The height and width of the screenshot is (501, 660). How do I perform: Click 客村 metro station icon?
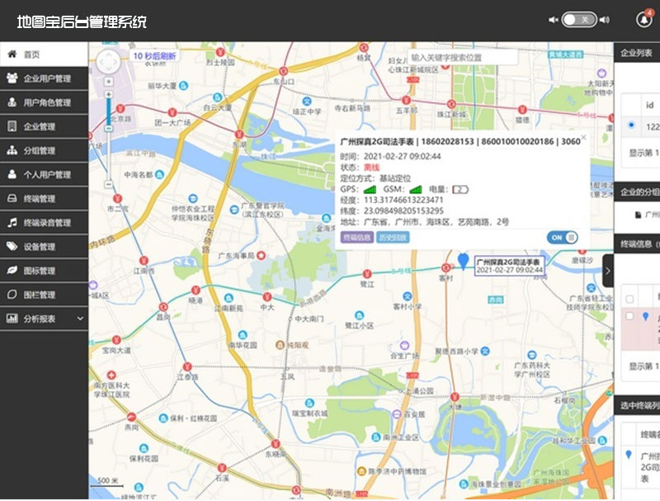coord(445,267)
